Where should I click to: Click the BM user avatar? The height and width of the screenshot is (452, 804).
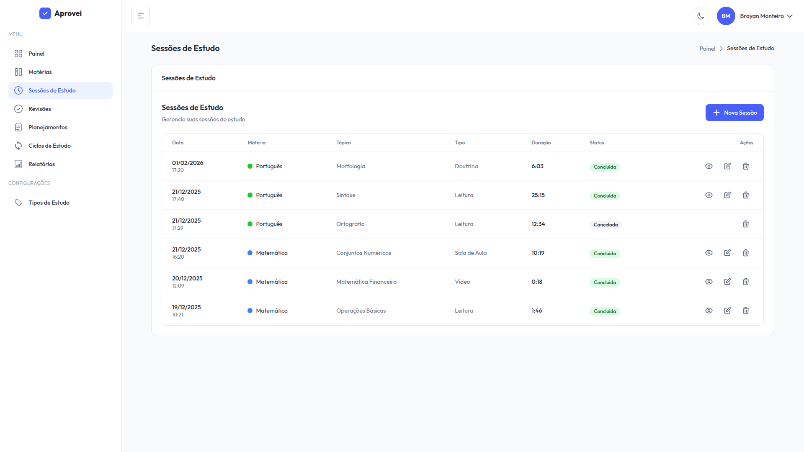726,16
